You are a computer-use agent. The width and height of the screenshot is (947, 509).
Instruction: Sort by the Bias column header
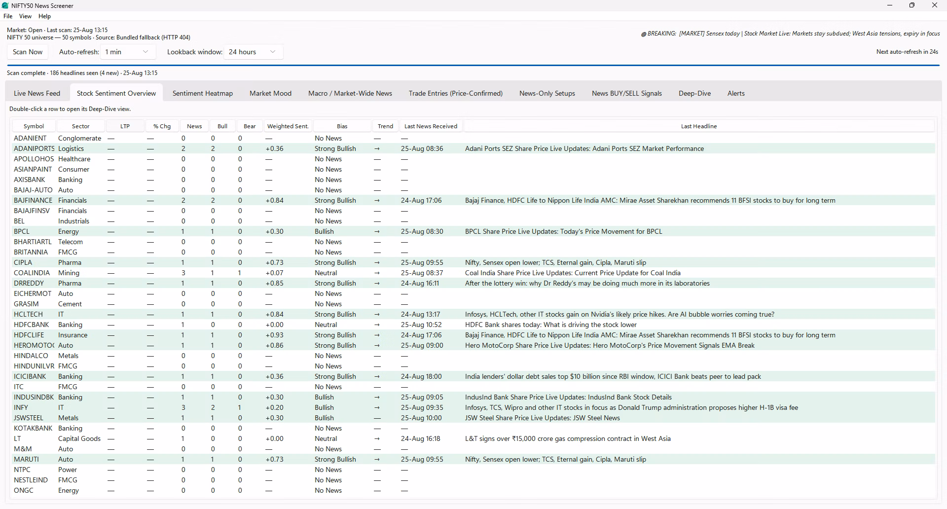[x=342, y=126]
